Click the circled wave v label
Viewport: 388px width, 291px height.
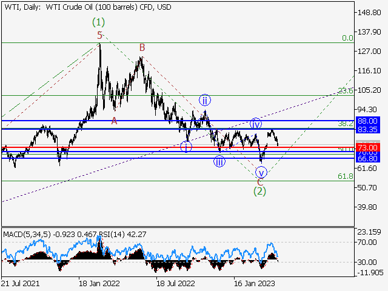261,172
